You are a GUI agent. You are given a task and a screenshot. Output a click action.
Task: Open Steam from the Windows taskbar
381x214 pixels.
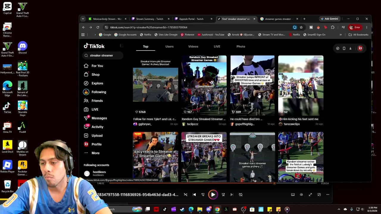[182, 210]
